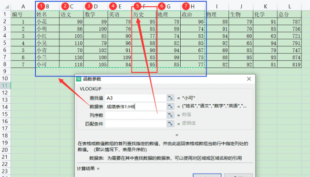The height and width of the screenshot is (177, 310).
Task: Click the 历史 header cell
Action: tap(144, 14)
